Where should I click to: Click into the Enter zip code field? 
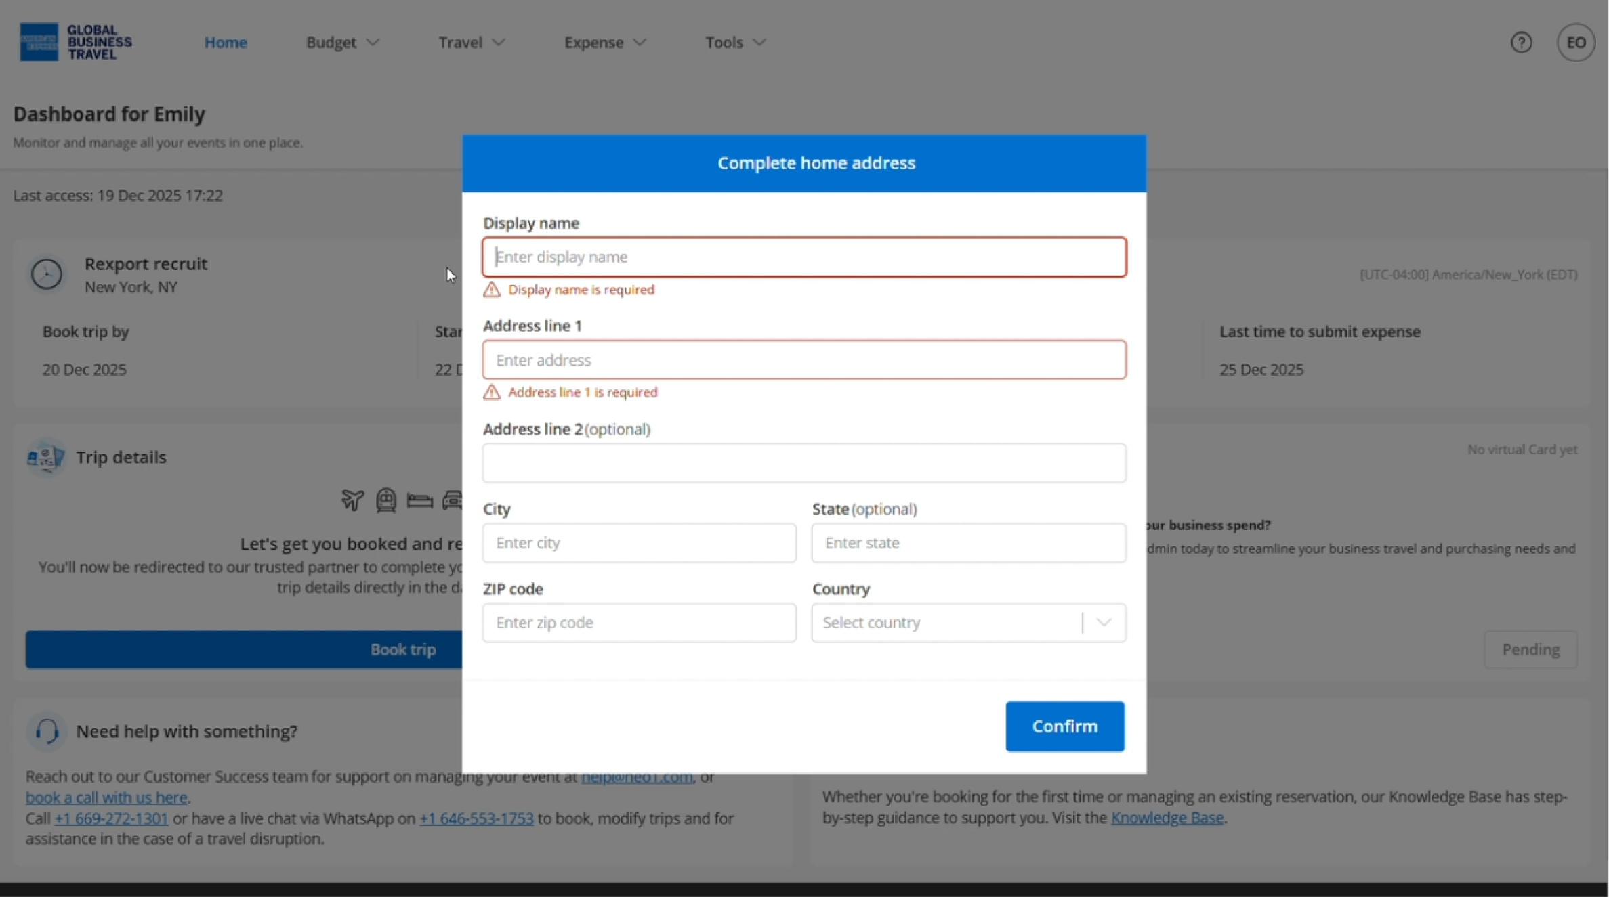click(x=638, y=623)
